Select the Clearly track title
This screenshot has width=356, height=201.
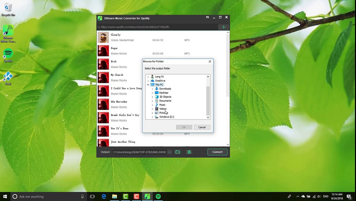116,35
